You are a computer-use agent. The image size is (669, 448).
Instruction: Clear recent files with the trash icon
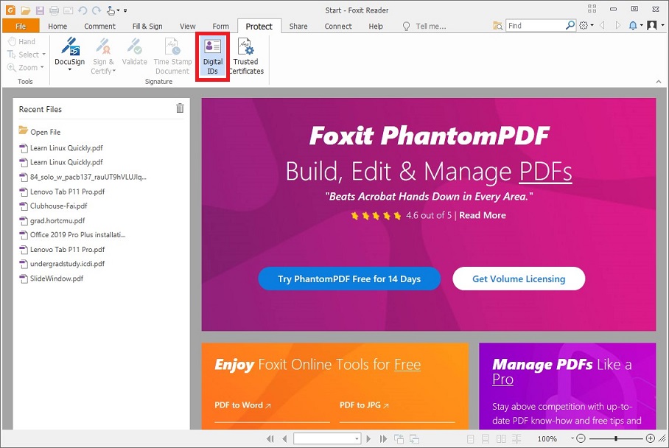click(x=180, y=108)
